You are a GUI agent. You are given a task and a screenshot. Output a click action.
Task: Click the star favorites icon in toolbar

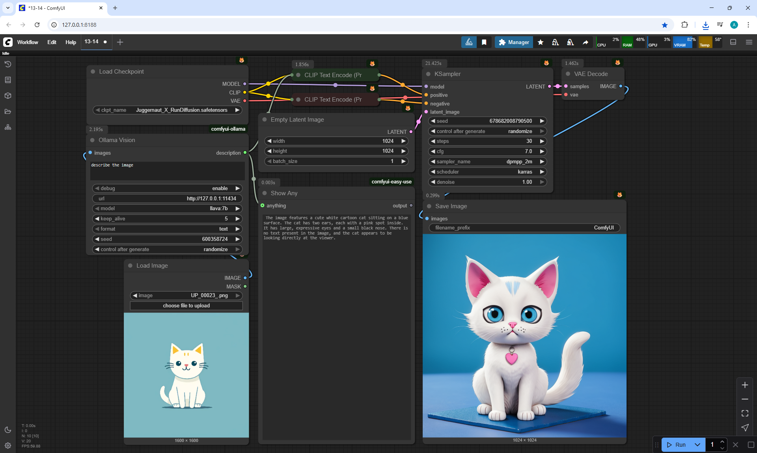click(x=541, y=42)
